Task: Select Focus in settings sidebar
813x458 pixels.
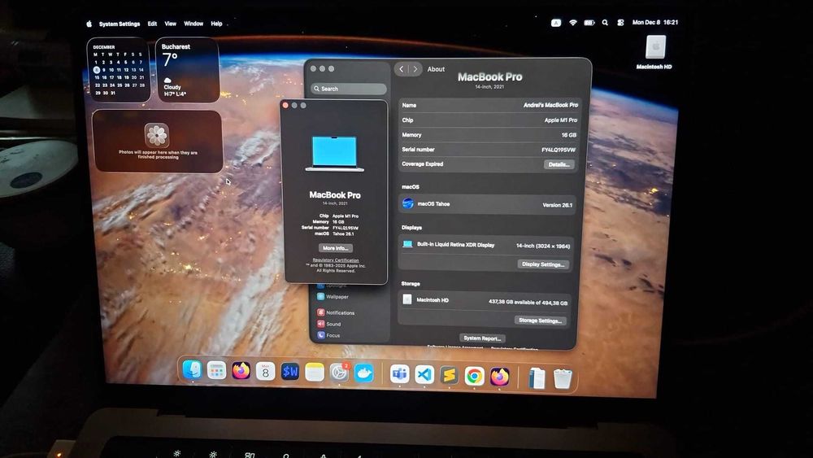Action: click(x=328, y=336)
